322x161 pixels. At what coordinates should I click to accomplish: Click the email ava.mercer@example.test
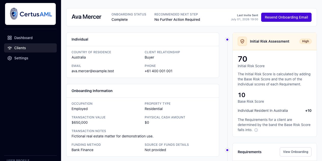click(x=93, y=71)
